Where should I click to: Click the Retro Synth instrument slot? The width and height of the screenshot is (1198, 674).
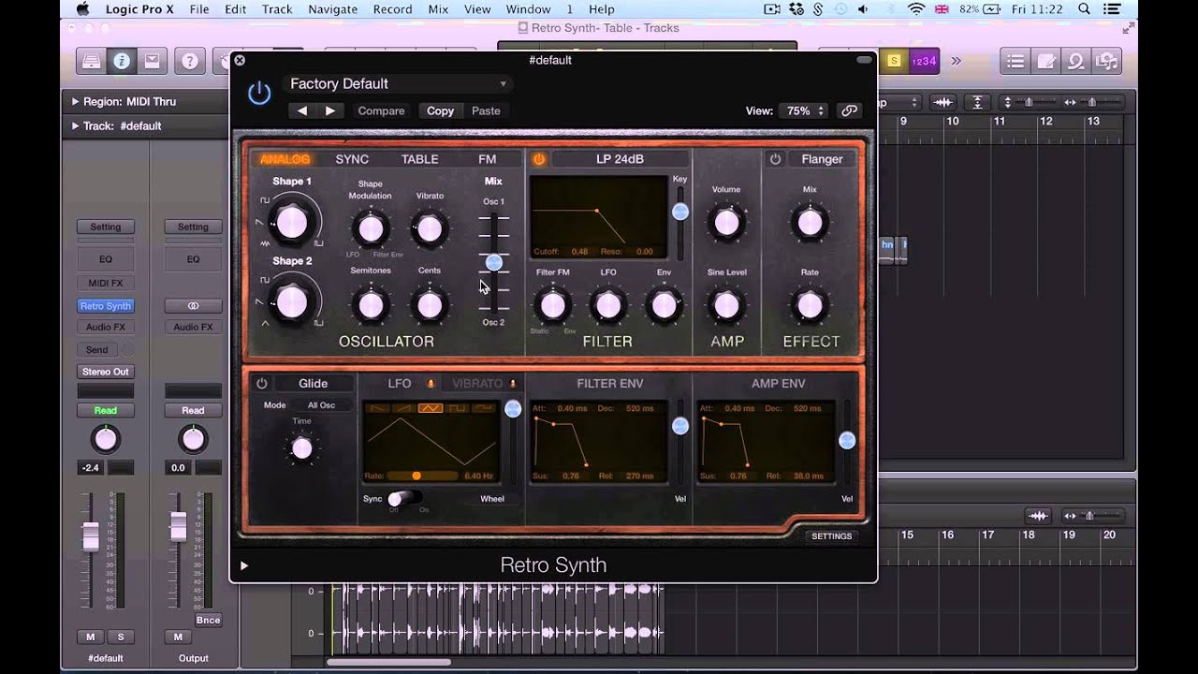tap(106, 306)
